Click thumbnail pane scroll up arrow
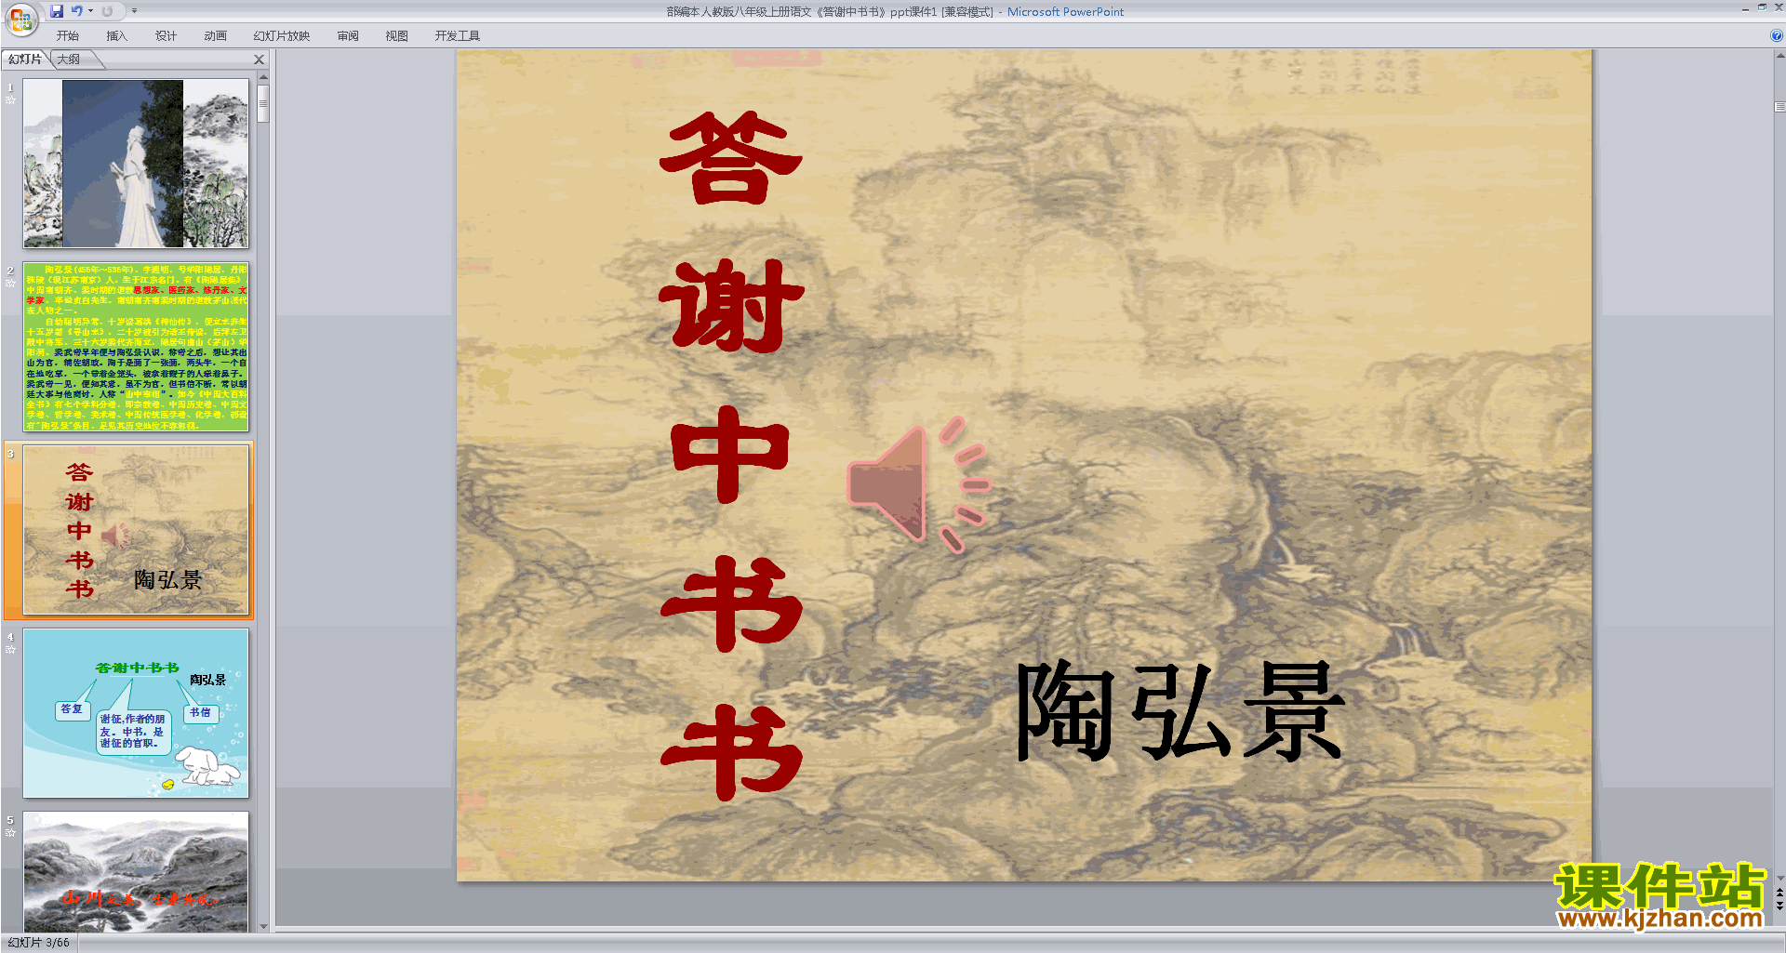The height and width of the screenshot is (953, 1786). (263, 77)
